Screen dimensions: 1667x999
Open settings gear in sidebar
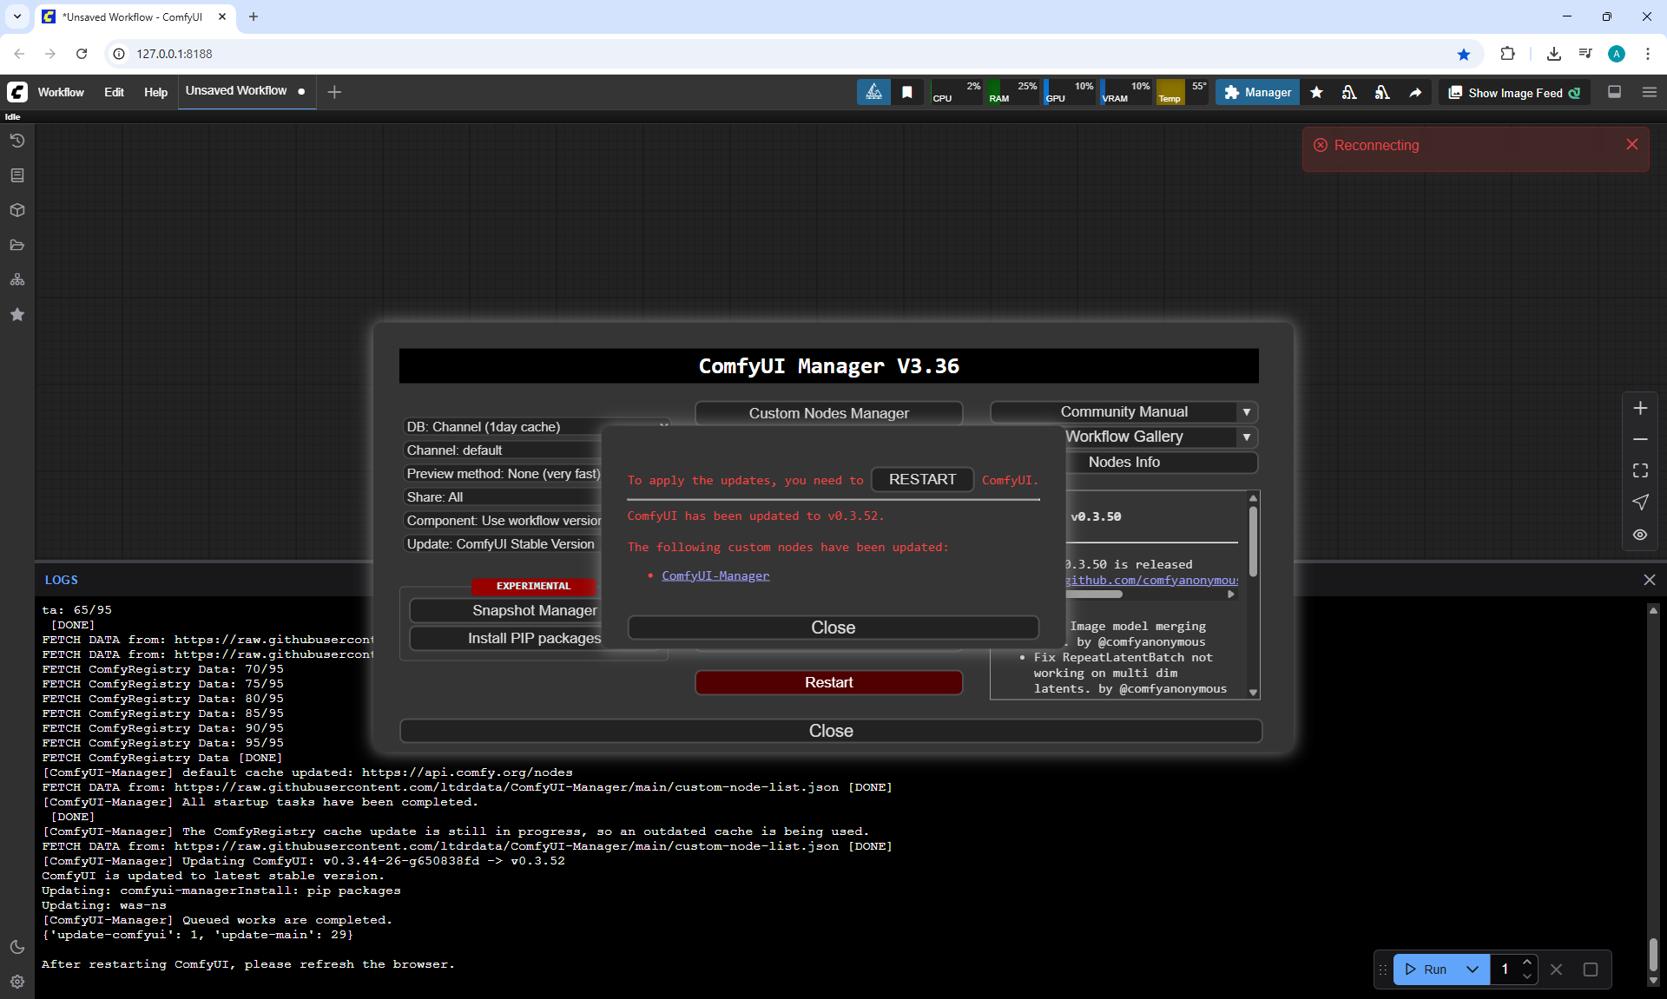pyautogui.click(x=17, y=982)
